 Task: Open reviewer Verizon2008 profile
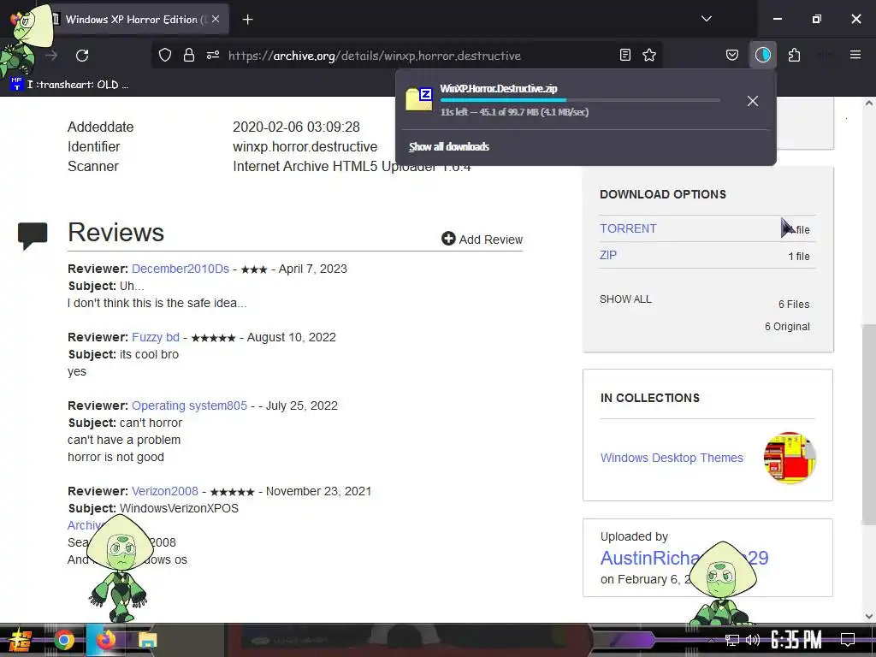(165, 491)
